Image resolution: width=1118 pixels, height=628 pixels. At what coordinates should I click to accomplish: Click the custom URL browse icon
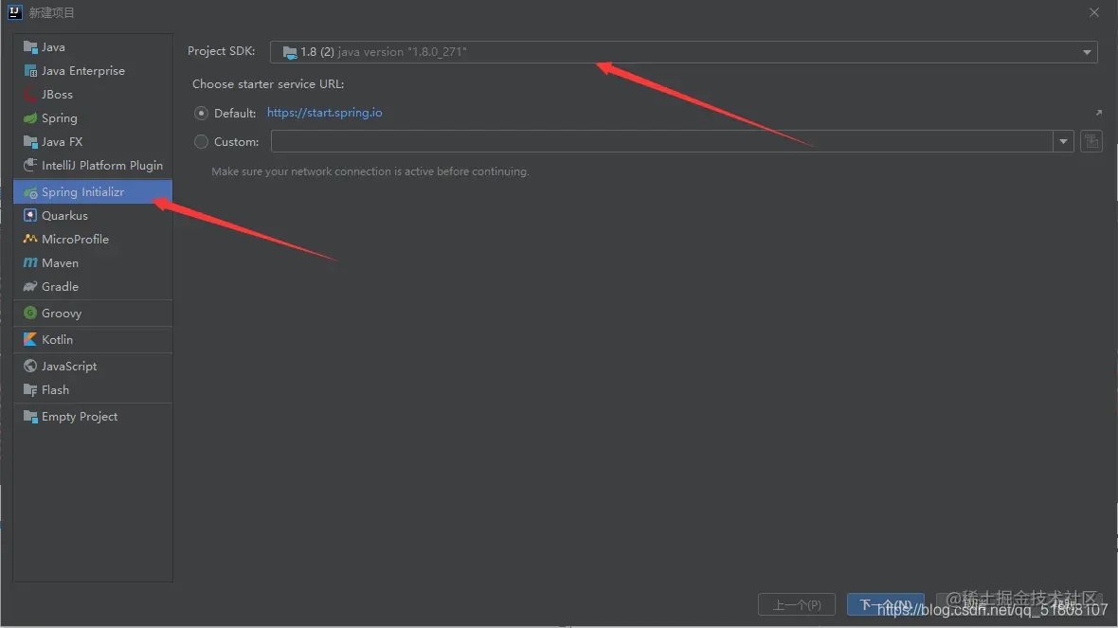pyautogui.click(x=1091, y=141)
